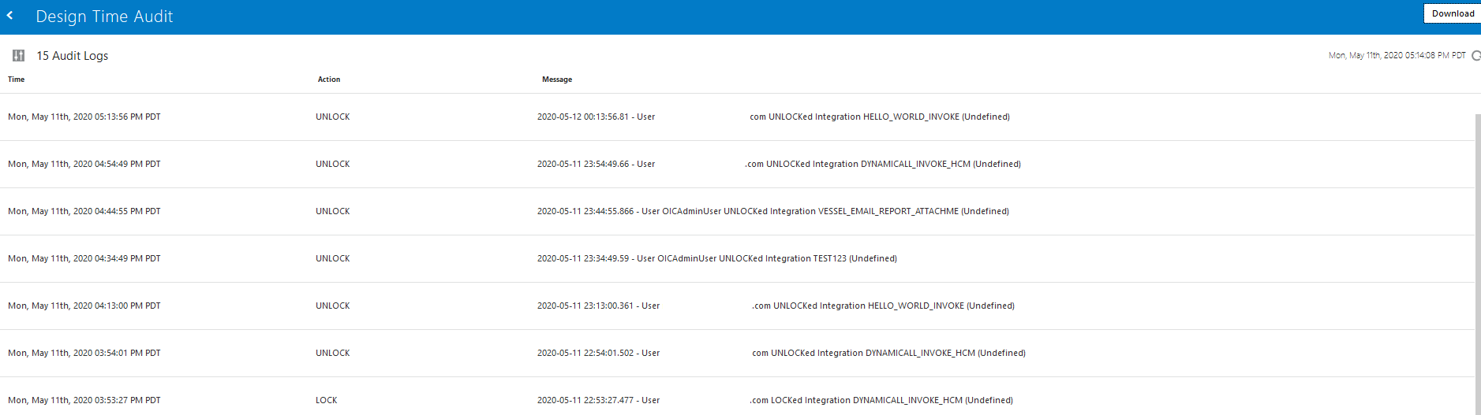Image resolution: width=1481 pixels, height=415 pixels.
Task: Open the message starting 2020-05-12 00:13:56.81
Action: [773, 117]
